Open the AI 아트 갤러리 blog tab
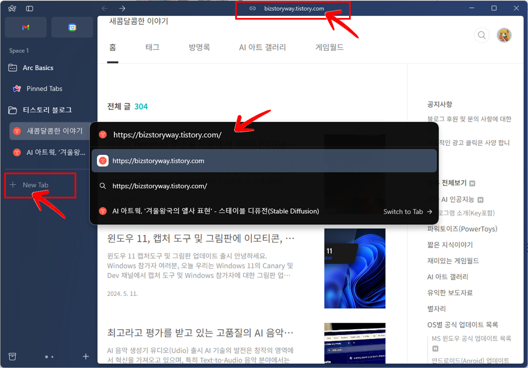The image size is (528, 368). pos(262,47)
